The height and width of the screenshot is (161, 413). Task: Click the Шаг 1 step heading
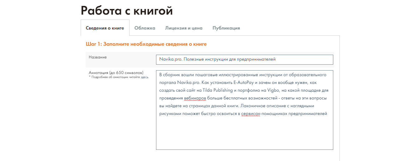(x=146, y=44)
